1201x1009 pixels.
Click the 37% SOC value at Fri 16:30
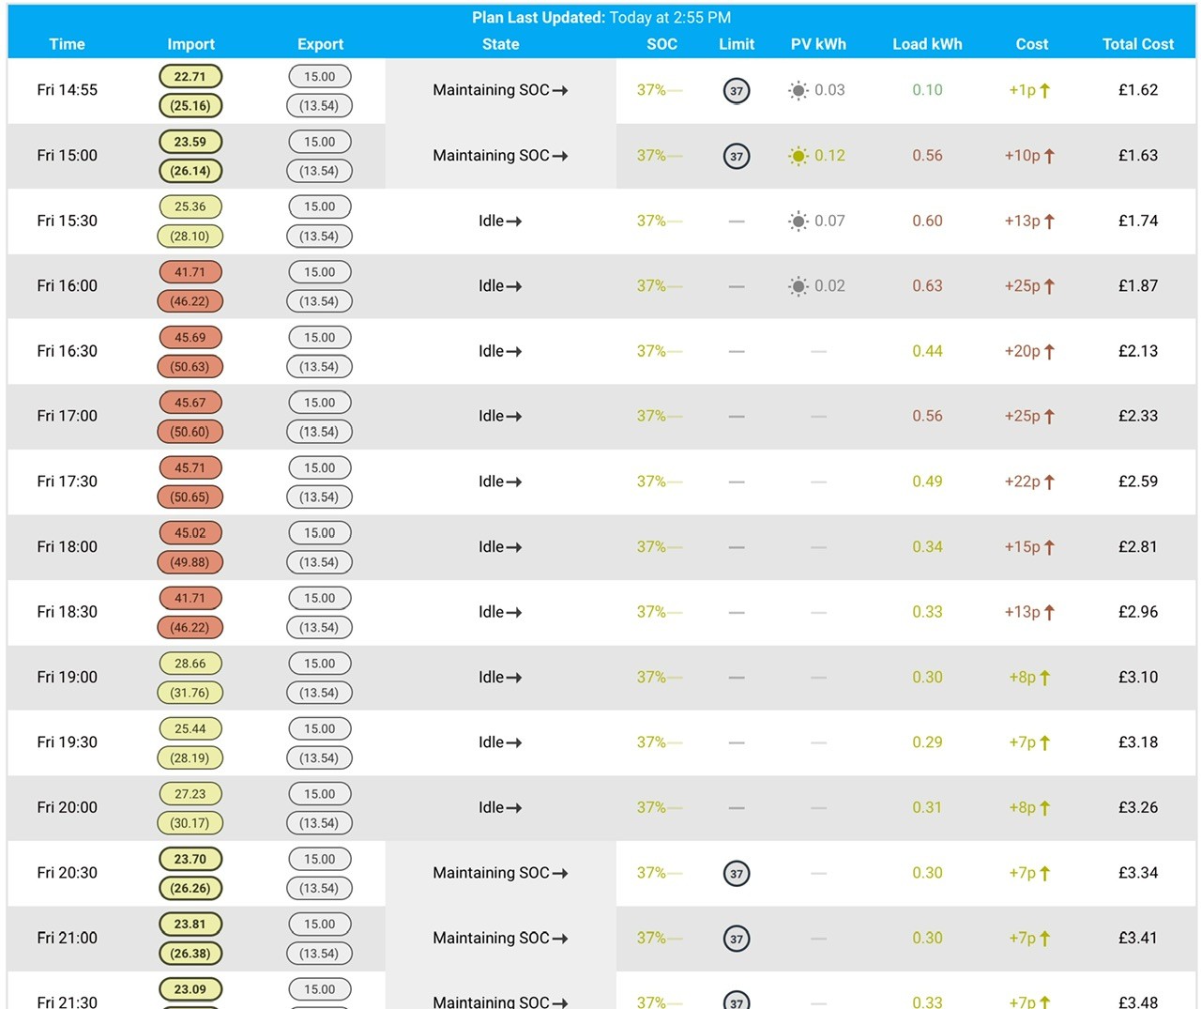(x=651, y=351)
